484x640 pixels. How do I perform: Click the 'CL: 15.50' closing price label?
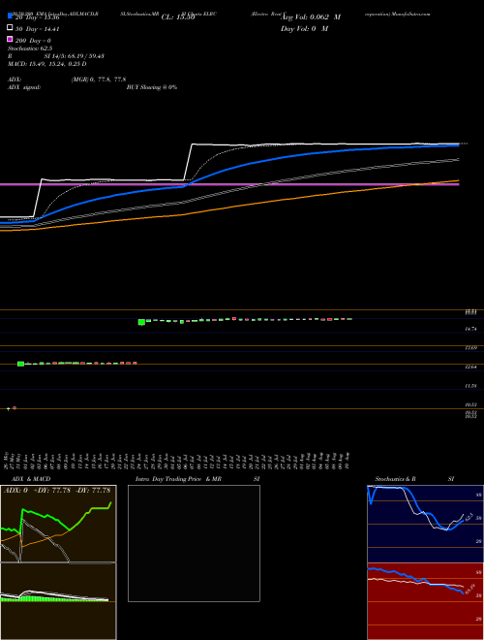[178, 17]
